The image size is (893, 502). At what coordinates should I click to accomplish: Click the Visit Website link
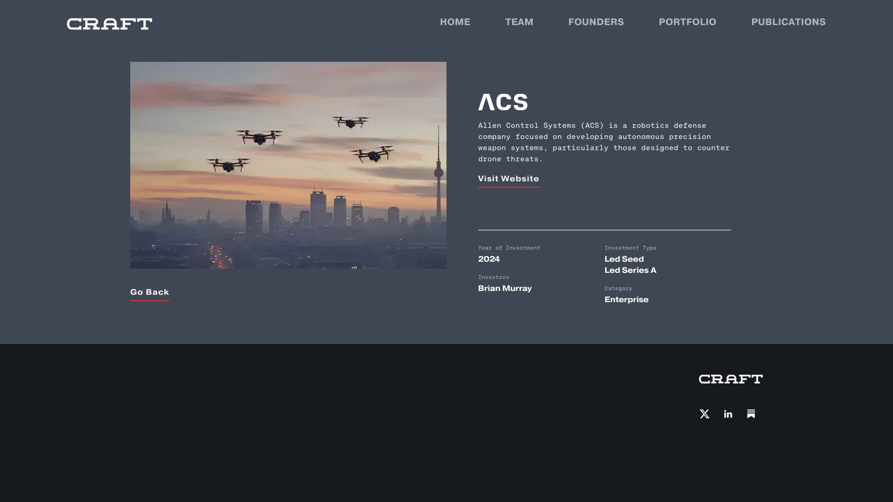point(508,178)
